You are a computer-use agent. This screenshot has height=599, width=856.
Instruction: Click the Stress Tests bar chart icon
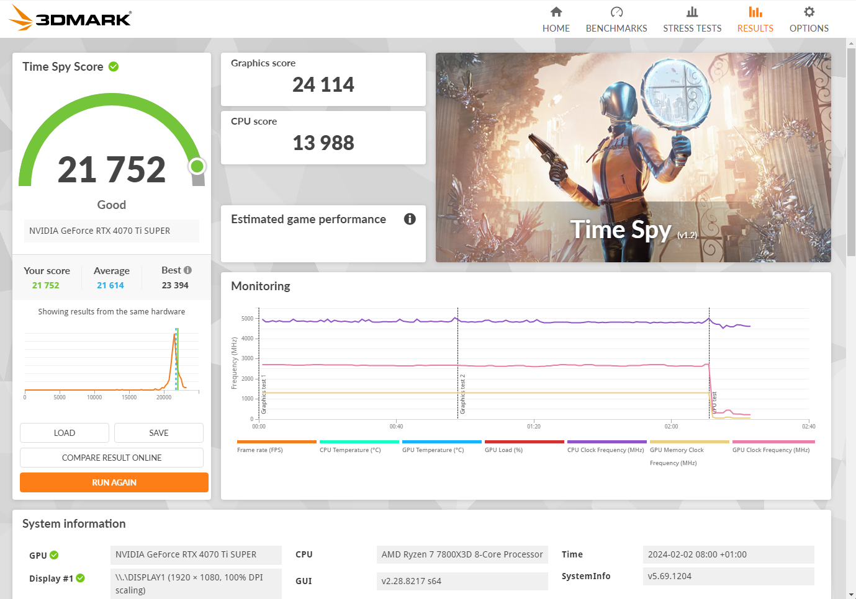pyautogui.click(x=692, y=12)
